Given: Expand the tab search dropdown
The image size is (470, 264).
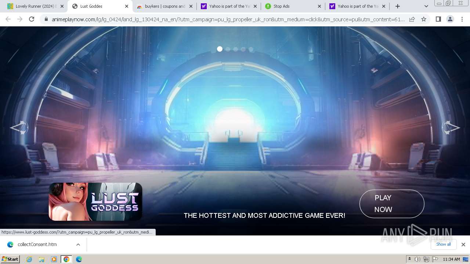Looking at the screenshot, I should pyautogui.click(x=426, y=6).
